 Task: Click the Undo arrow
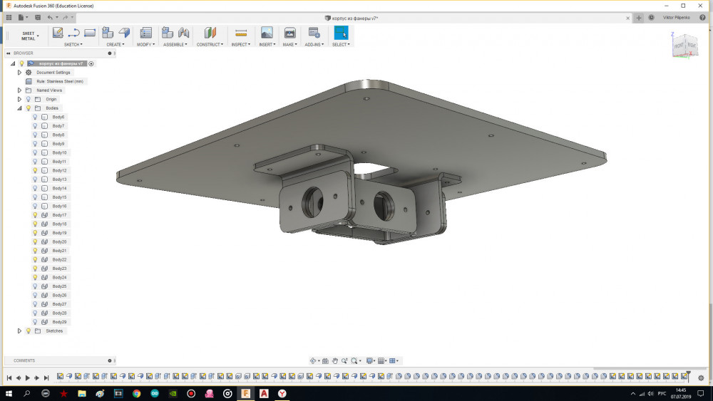[x=50, y=18]
